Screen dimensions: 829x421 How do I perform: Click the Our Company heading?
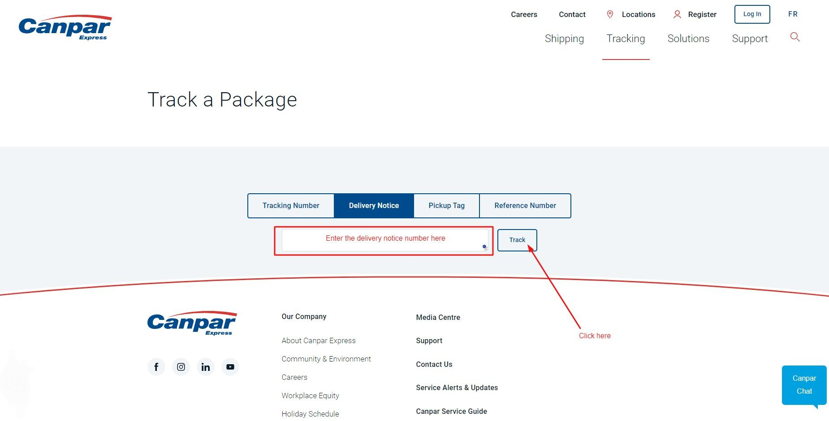coord(304,317)
